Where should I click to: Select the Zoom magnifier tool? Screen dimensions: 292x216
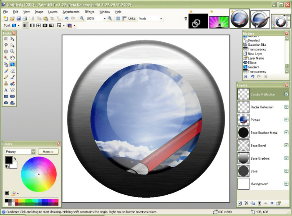click(13, 51)
